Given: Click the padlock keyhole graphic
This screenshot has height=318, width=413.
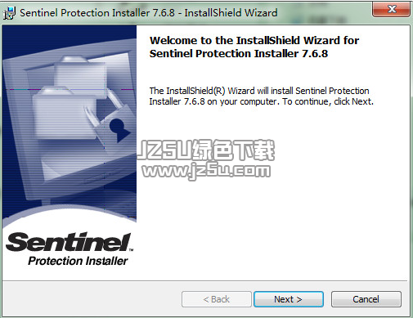Looking at the screenshot, I should click(x=119, y=129).
